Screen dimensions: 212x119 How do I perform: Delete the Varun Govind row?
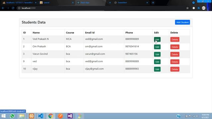point(175,54)
